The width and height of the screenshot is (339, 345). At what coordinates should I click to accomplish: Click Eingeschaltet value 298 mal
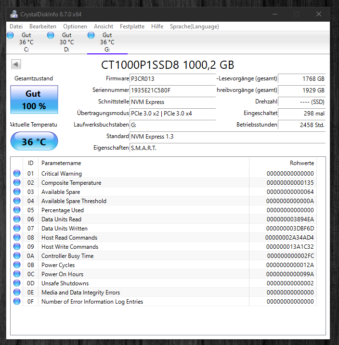(301, 113)
